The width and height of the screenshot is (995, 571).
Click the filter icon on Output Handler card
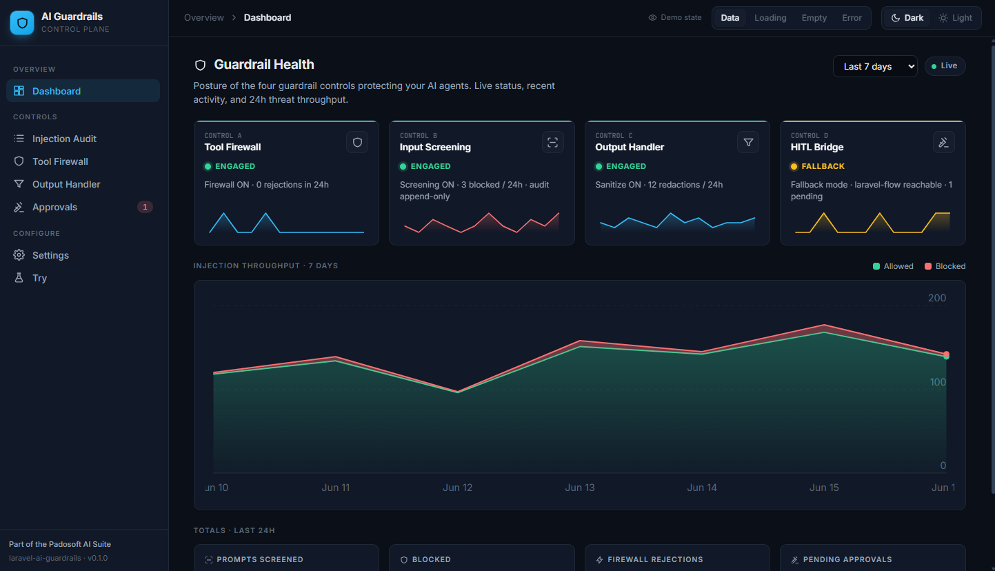(748, 142)
